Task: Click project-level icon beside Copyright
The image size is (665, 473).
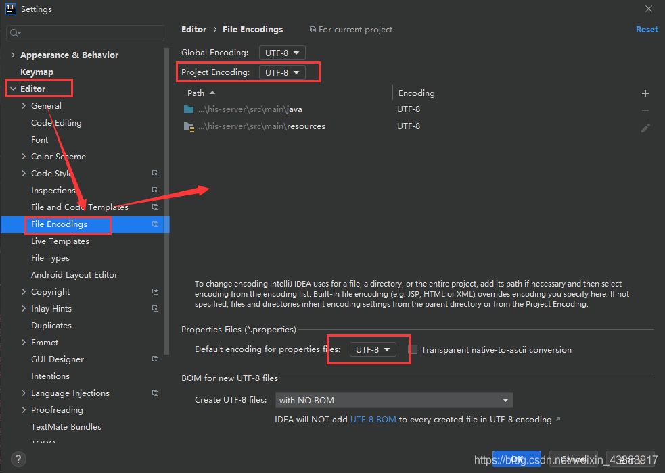Action: coord(155,291)
